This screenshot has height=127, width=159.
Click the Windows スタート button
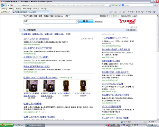(x=7, y=125)
